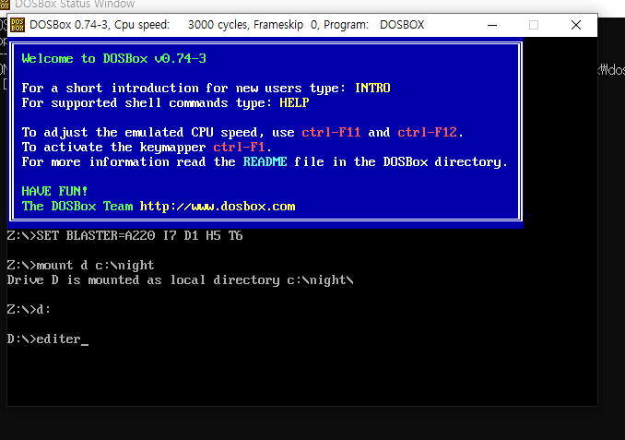625x440 pixels.
Task: Click the yellow HELP command text
Action: [294, 102]
